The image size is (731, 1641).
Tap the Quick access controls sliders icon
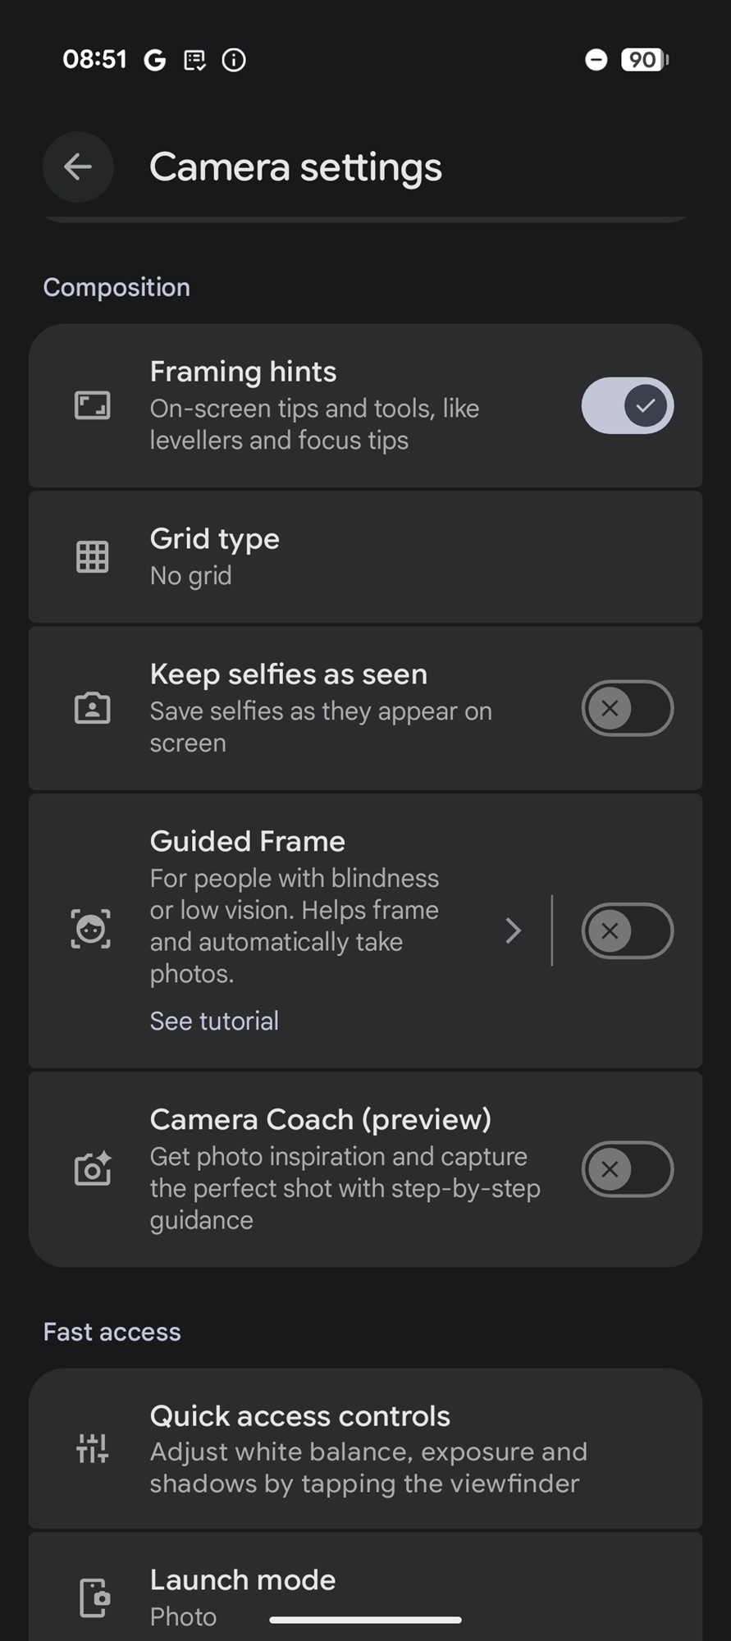(x=92, y=1449)
